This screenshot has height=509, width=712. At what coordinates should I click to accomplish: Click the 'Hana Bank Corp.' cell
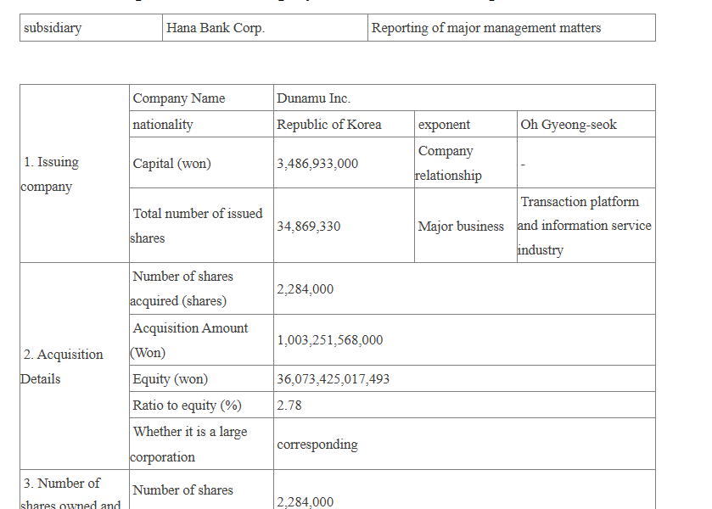coord(265,28)
